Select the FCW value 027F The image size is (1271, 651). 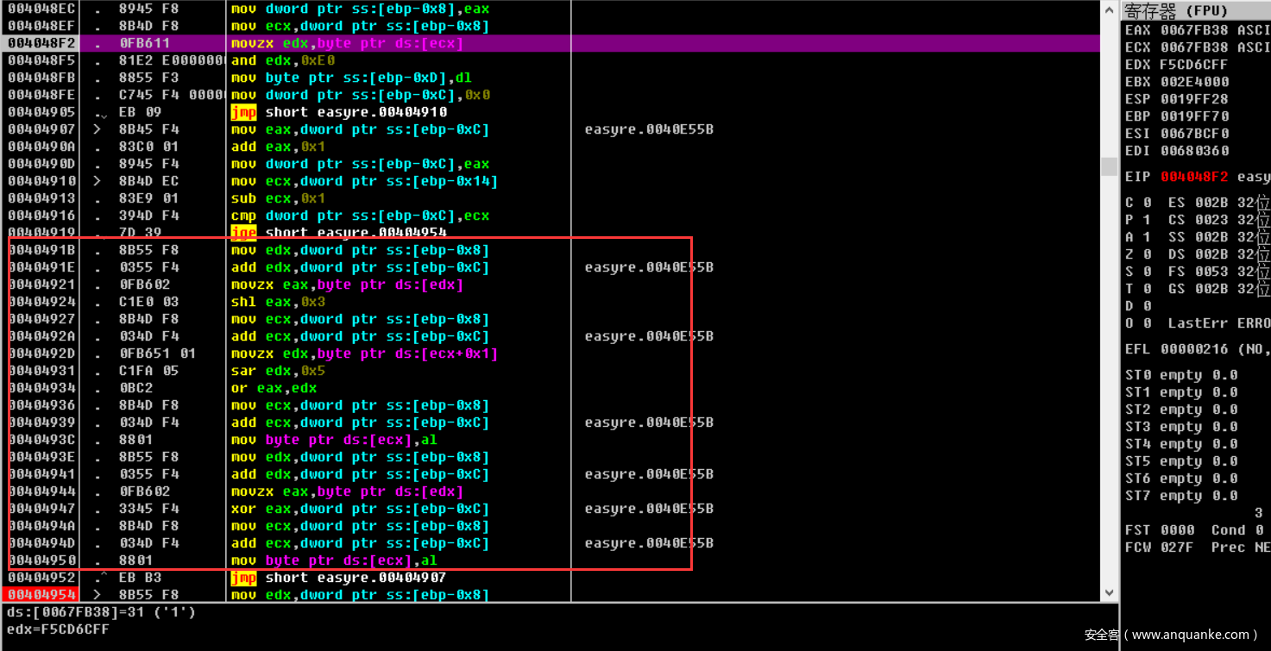[1178, 548]
